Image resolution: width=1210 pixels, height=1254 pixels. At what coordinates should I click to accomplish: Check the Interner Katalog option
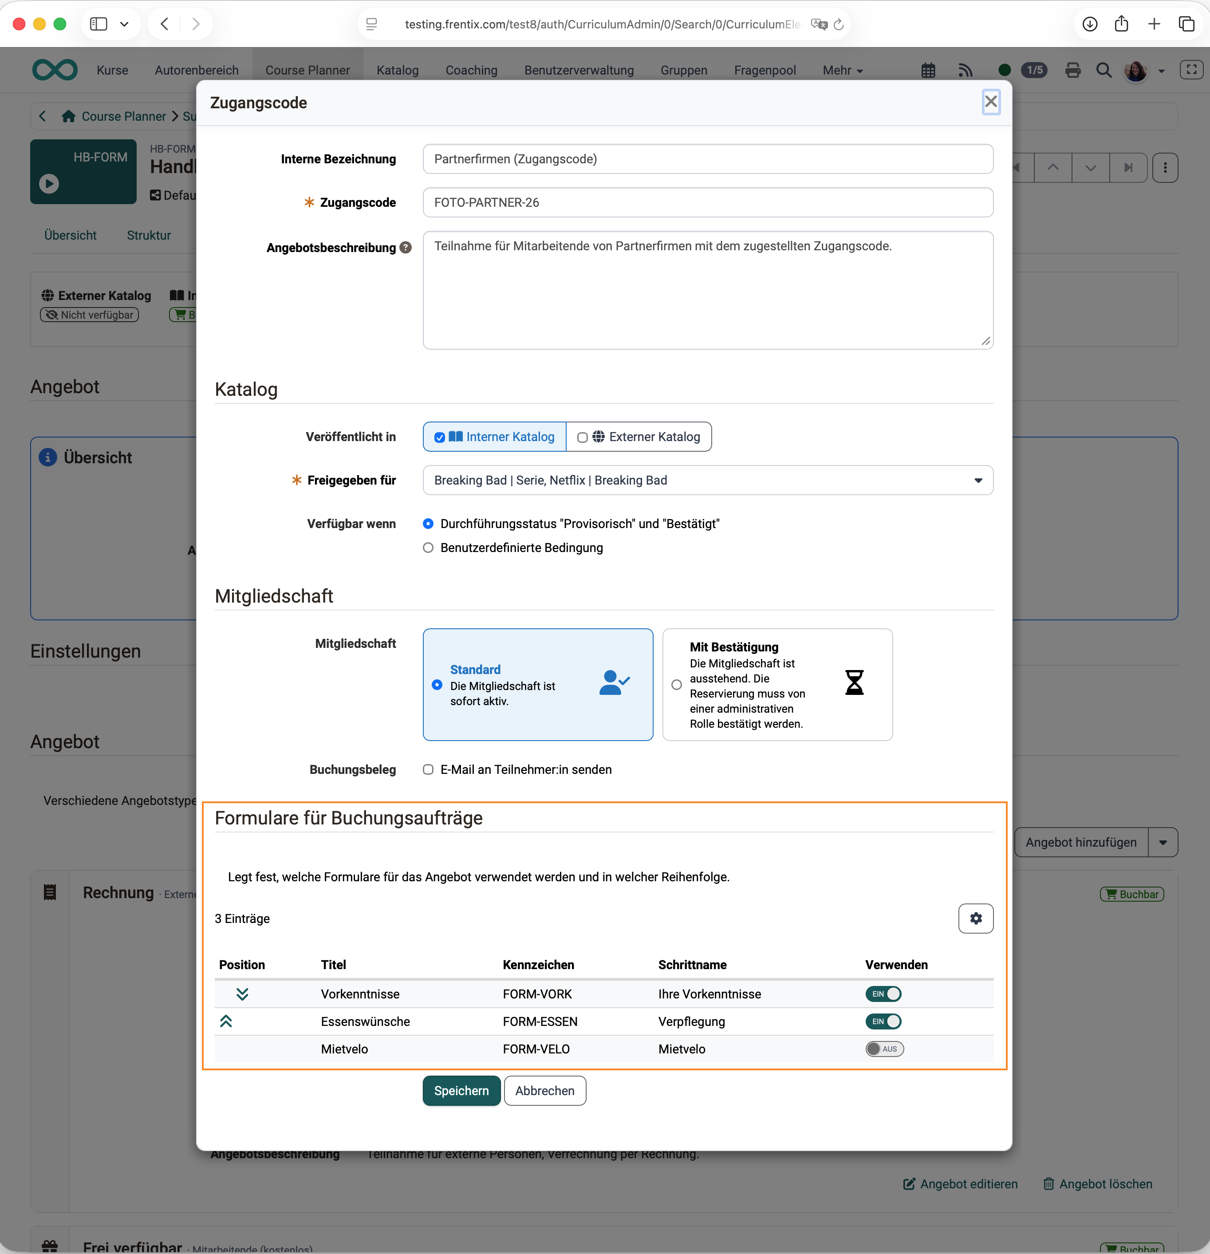pos(495,437)
